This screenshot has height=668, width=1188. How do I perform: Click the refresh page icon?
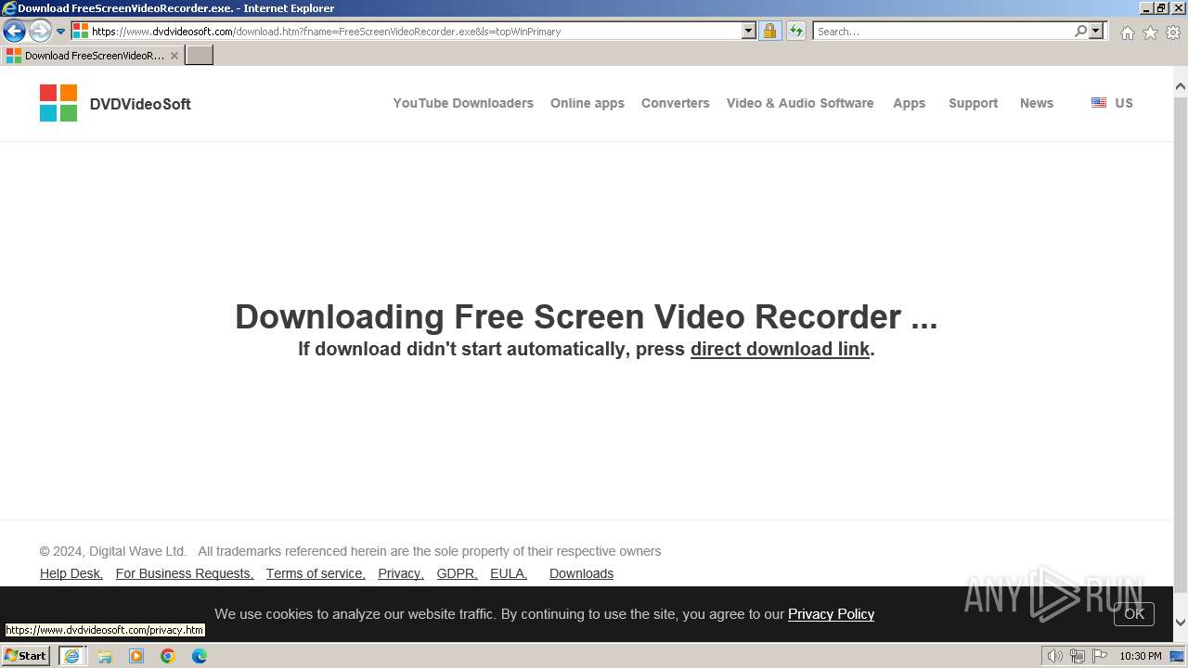[796, 31]
